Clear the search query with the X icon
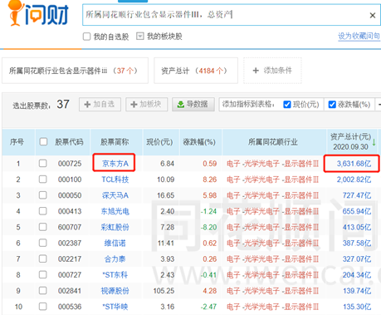 pos(373,16)
